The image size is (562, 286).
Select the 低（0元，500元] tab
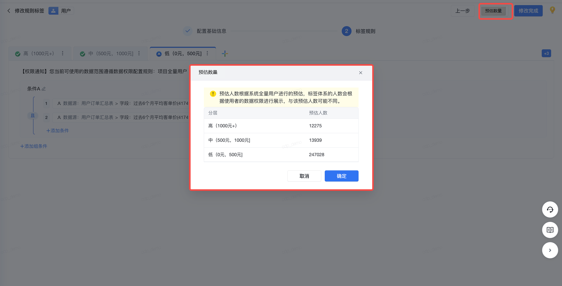183,54
